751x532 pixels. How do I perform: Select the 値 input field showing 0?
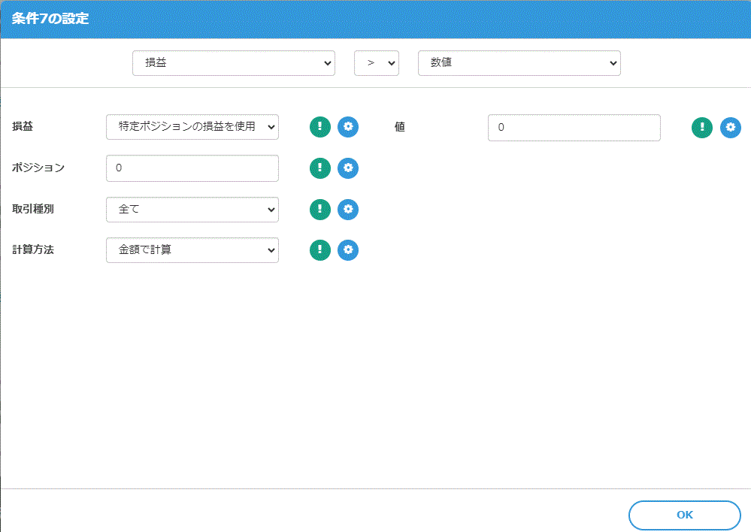point(574,128)
